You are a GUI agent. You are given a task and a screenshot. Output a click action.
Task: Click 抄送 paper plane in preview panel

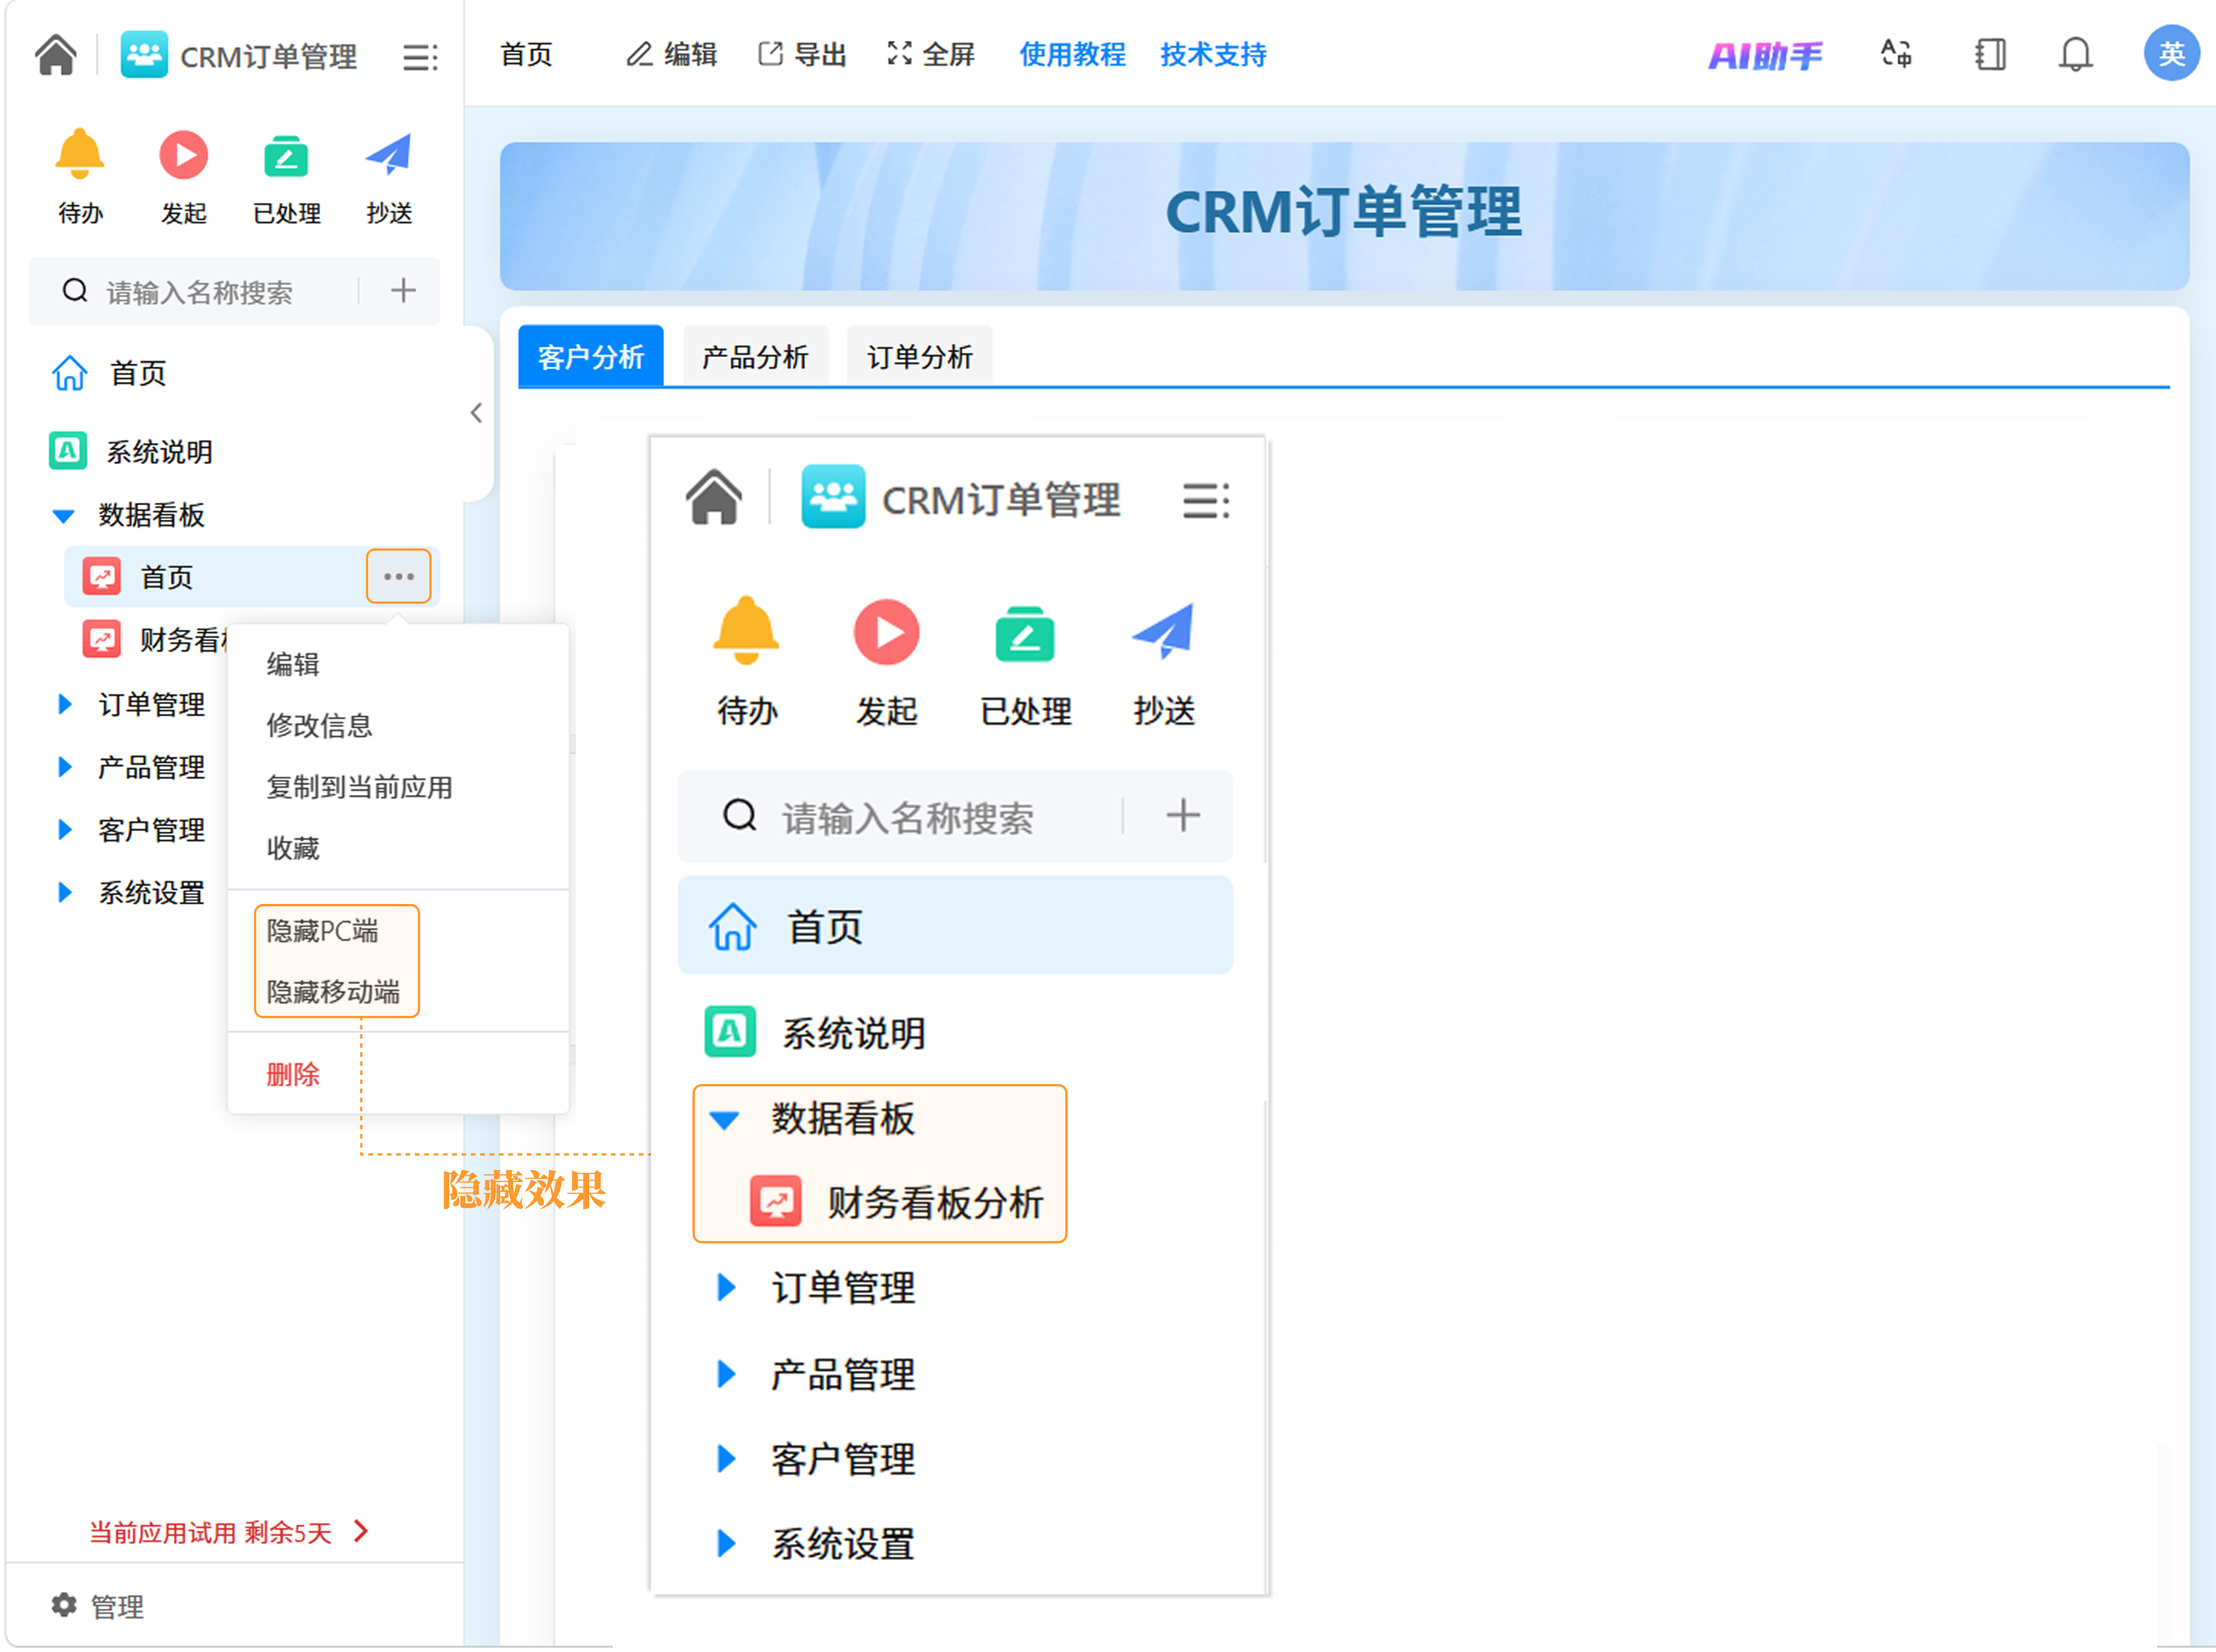click(x=1163, y=631)
